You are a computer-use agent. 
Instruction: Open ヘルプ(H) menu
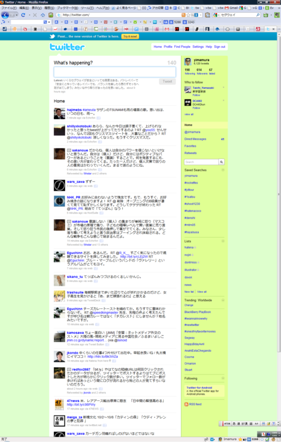coord(102,8)
